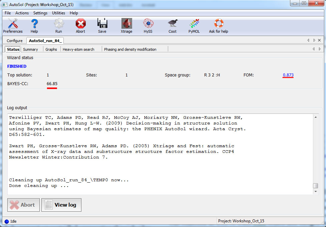Open the Heavy-atom search tab
Screen dimensions: 326x227
tap(78, 49)
